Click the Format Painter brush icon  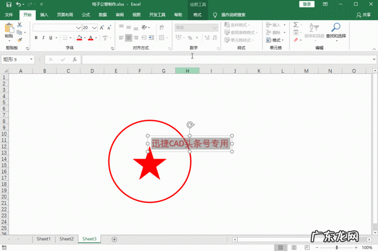click(x=20, y=40)
